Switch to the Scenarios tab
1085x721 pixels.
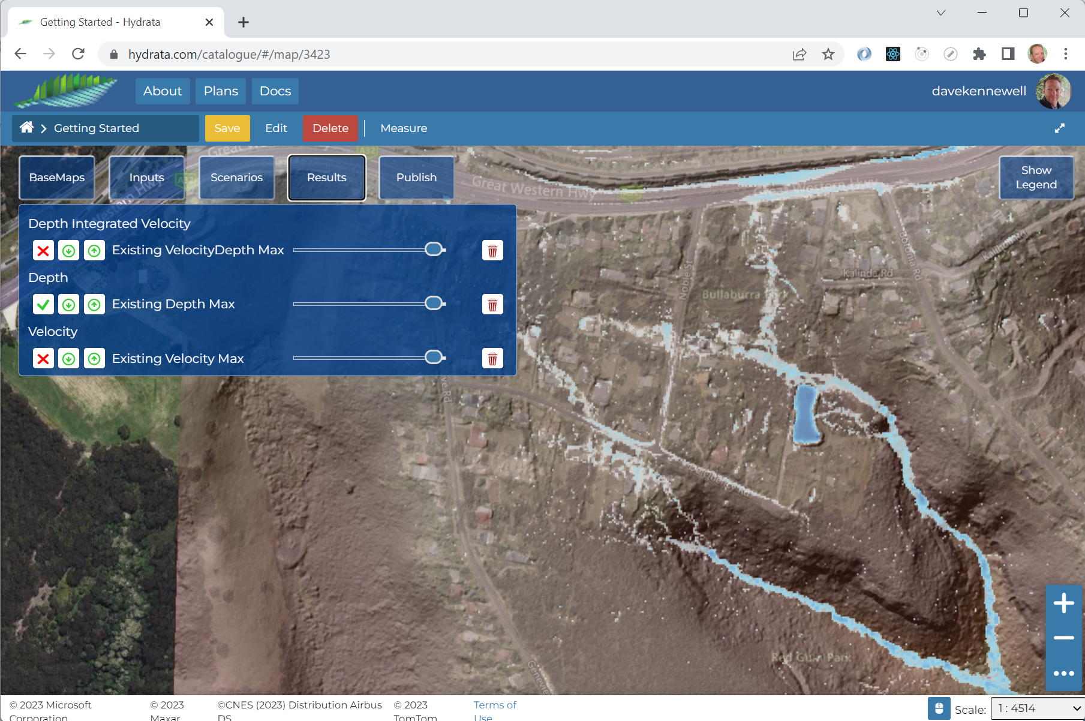tap(236, 178)
